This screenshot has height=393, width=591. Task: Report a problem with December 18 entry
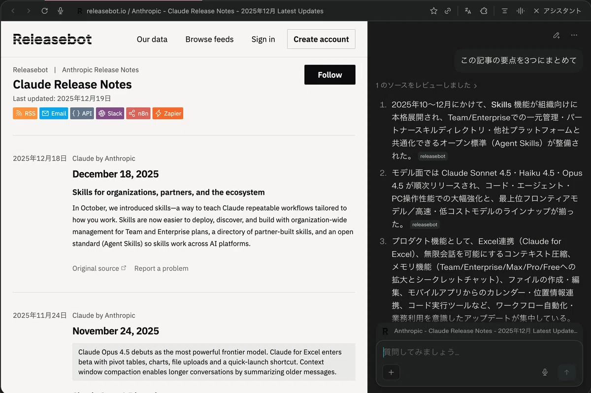(161, 268)
